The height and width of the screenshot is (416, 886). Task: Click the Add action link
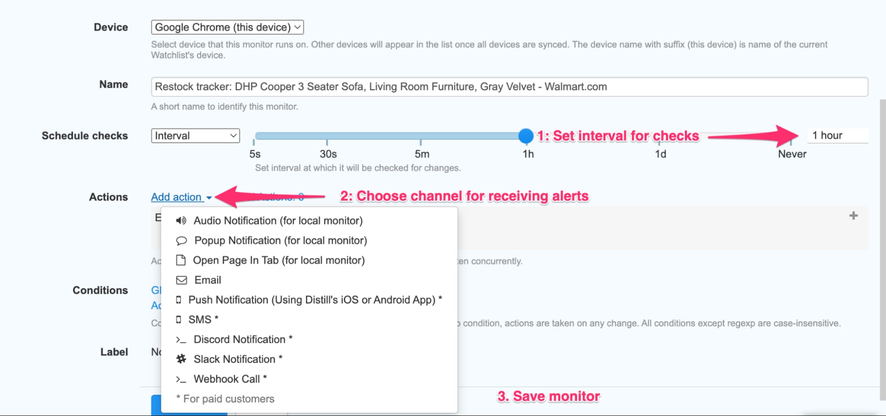[176, 197]
